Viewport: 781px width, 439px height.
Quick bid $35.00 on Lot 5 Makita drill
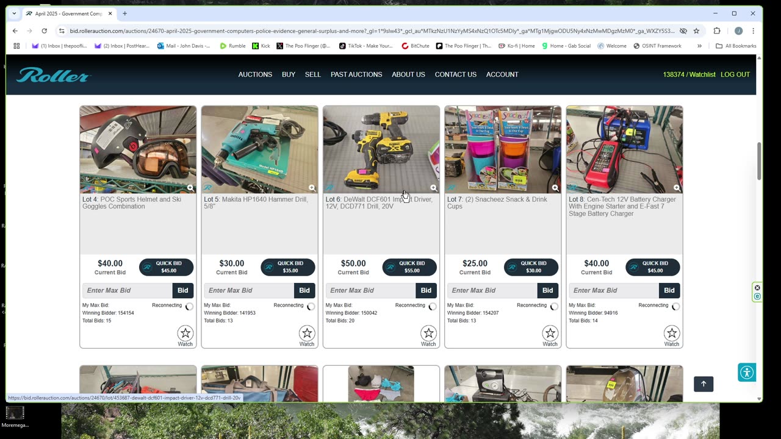click(288, 267)
